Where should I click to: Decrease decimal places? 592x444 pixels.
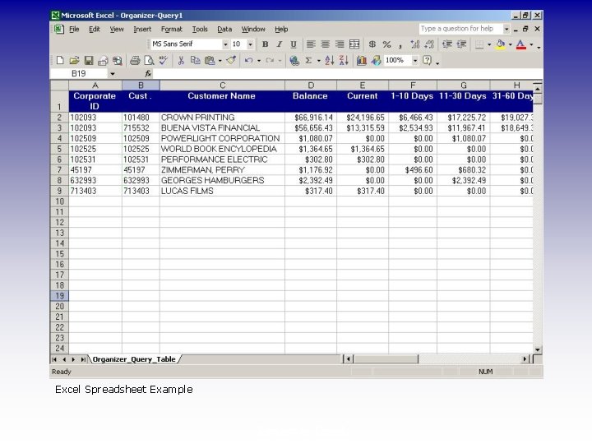[x=429, y=44]
